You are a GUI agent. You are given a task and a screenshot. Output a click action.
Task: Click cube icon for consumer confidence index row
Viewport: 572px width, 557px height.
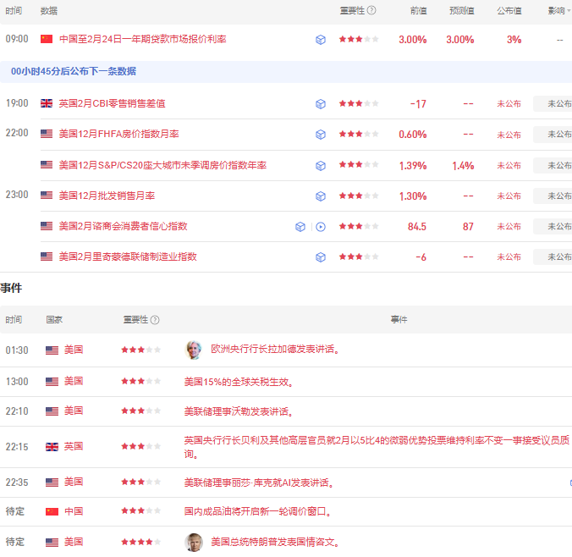point(300,227)
